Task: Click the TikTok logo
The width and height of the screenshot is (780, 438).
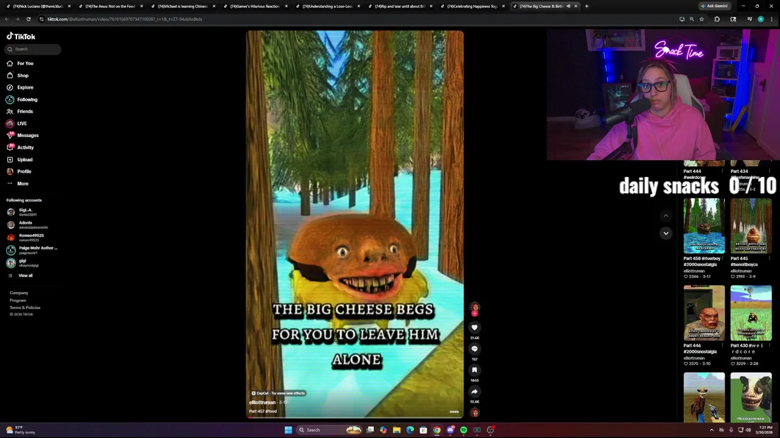Action: (21, 36)
